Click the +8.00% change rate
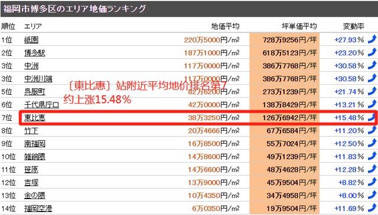This screenshot has width=378, height=215. coord(351,196)
